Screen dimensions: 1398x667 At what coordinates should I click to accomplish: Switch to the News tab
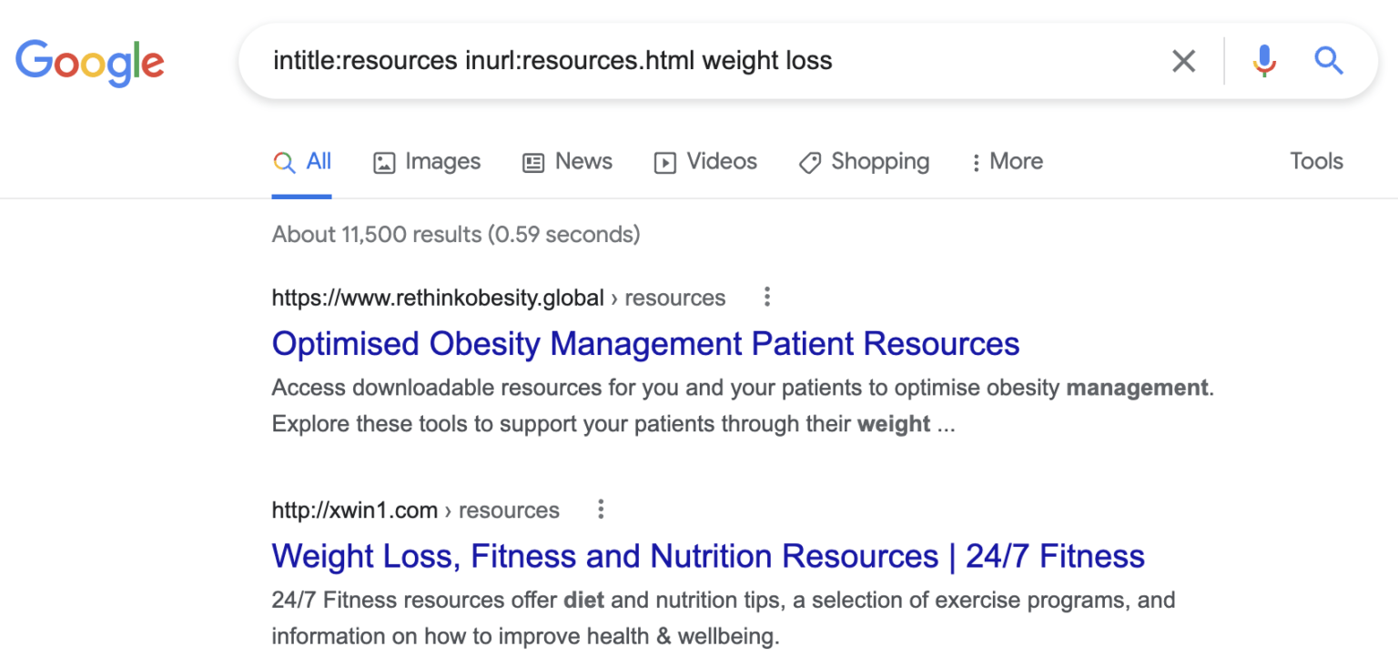(x=582, y=162)
